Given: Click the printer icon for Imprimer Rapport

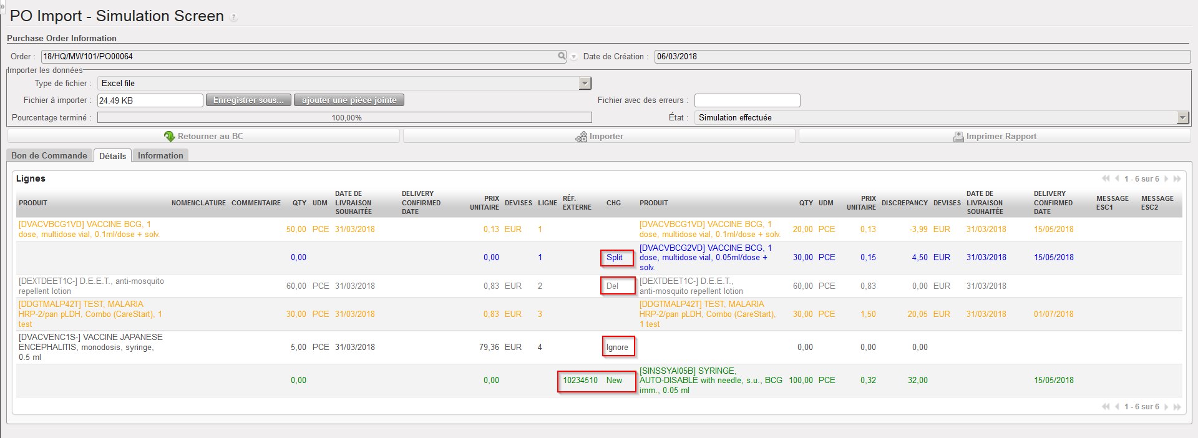Looking at the screenshot, I should [x=958, y=137].
